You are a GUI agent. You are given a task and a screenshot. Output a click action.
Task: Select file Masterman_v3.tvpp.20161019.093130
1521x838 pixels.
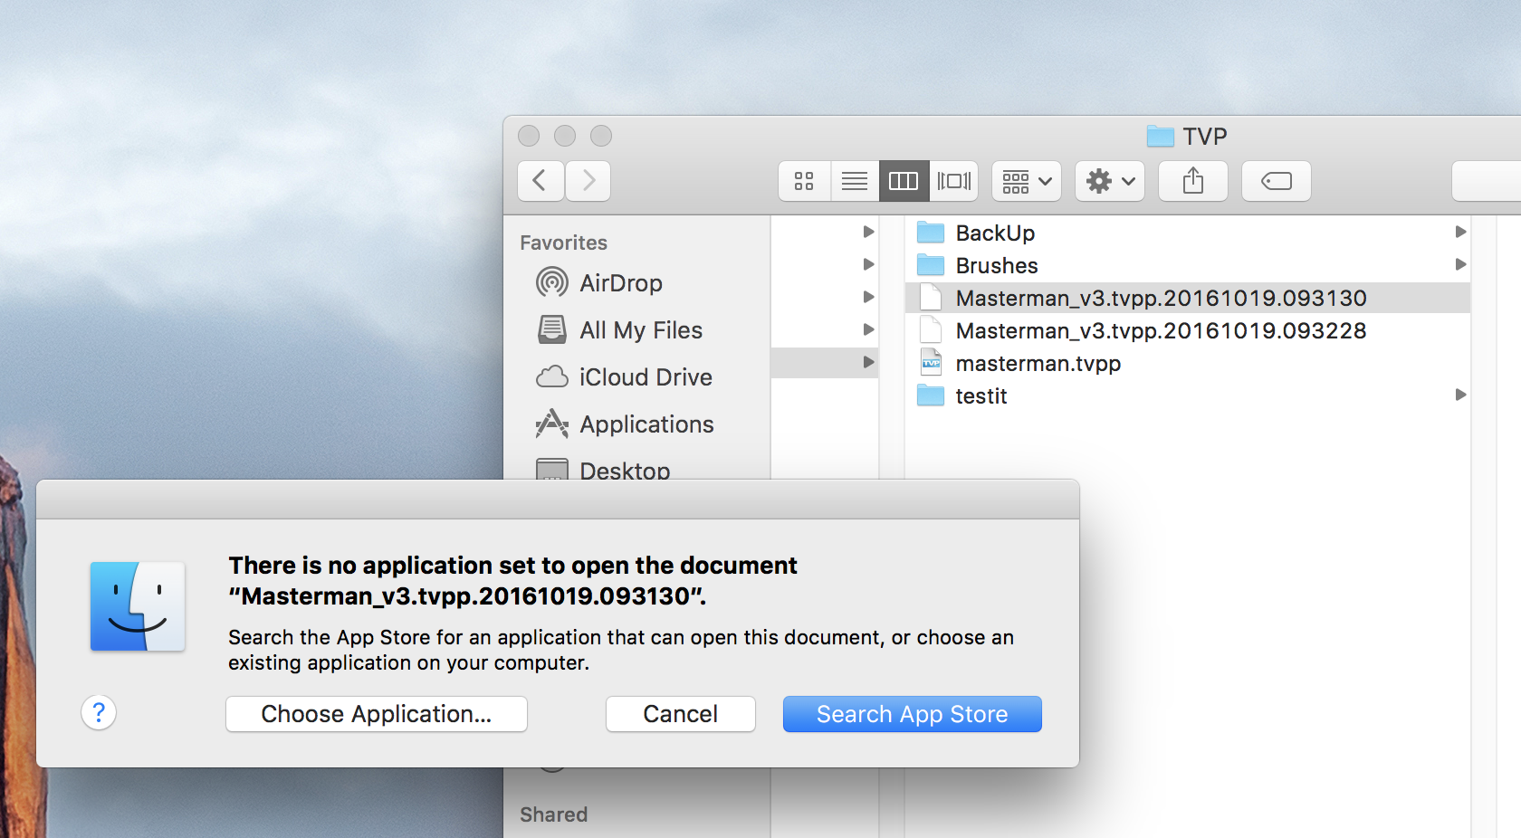click(1188, 298)
